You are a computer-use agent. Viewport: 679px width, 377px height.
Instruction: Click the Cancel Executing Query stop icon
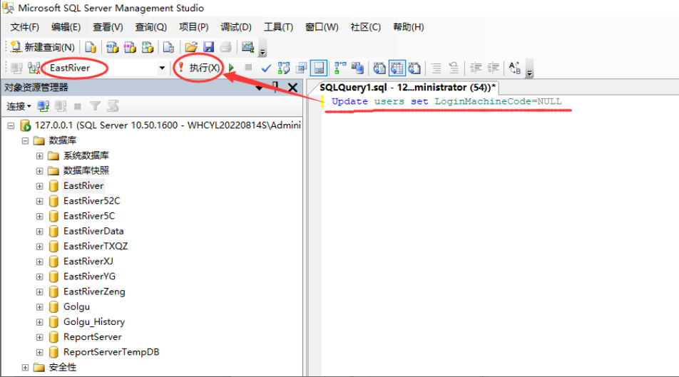(x=248, y=68)
